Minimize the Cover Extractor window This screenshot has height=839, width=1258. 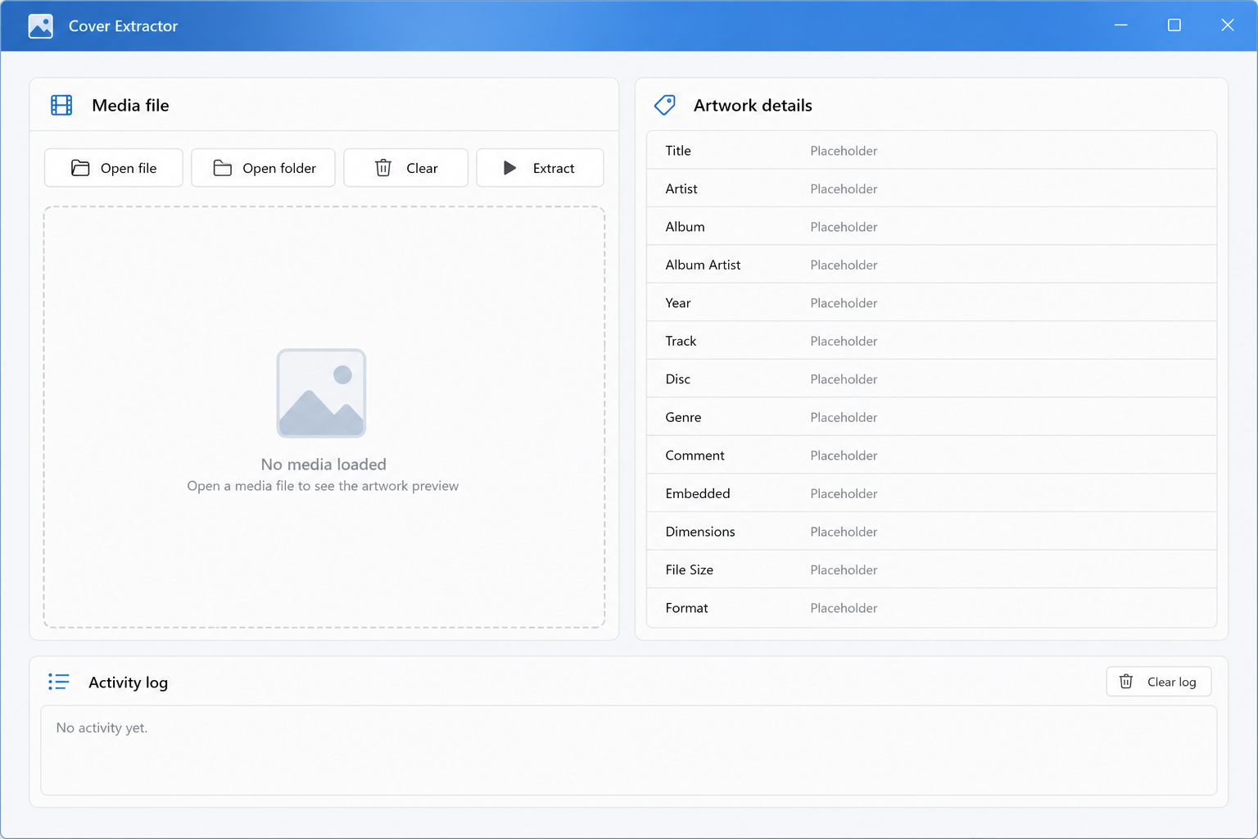tap(1121, 25)
